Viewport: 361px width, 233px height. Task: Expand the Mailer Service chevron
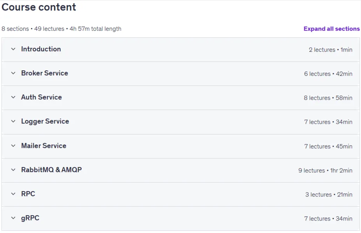pos(13,146)
